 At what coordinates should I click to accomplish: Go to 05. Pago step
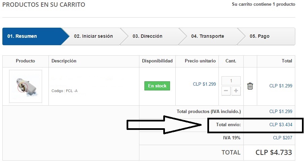pyautogui.click(x=259, y=36)
